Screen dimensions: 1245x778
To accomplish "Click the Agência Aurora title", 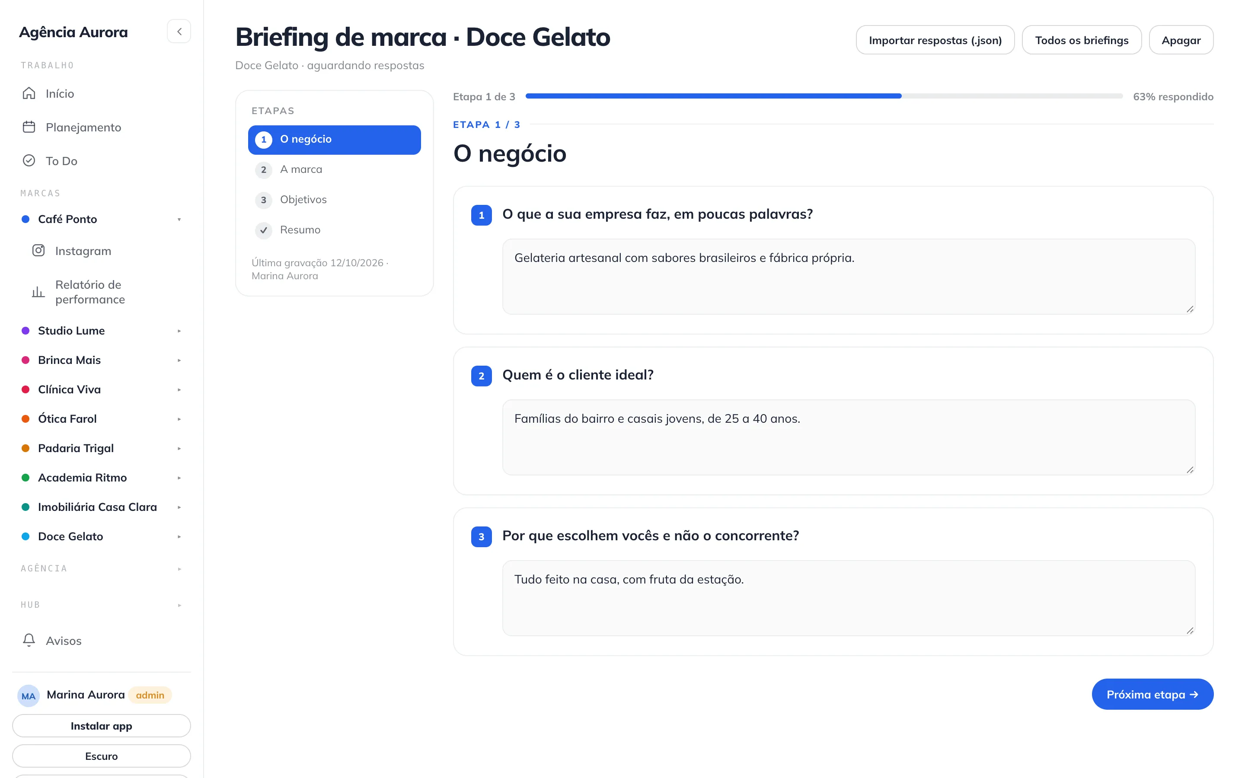I will coord(73,32).
